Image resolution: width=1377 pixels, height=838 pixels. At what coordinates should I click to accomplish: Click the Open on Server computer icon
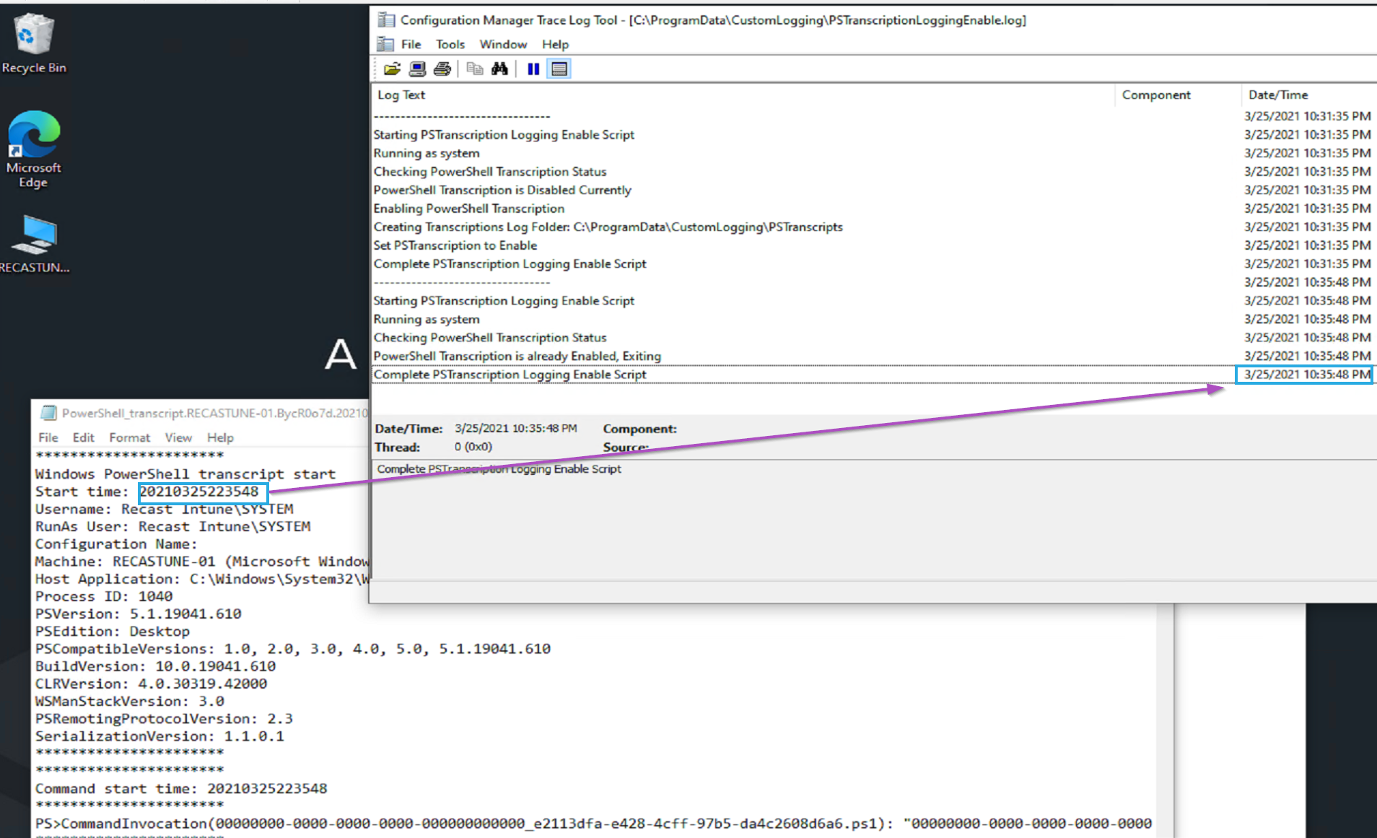point(417,69)
